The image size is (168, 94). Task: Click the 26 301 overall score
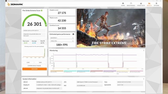tap(34, 24)
